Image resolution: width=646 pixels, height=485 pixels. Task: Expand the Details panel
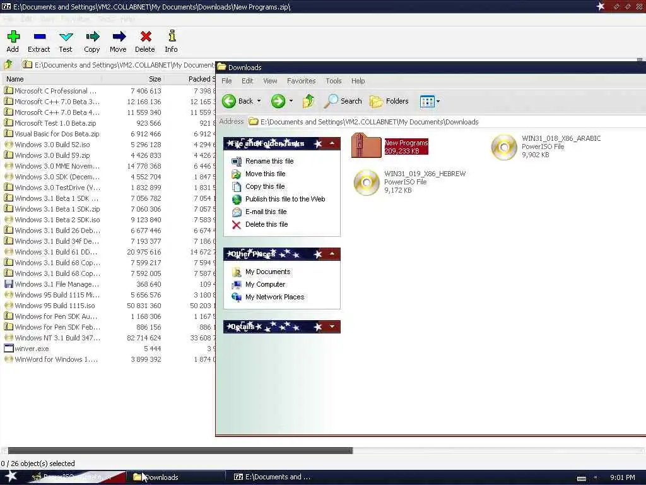[x=332, y=326]
